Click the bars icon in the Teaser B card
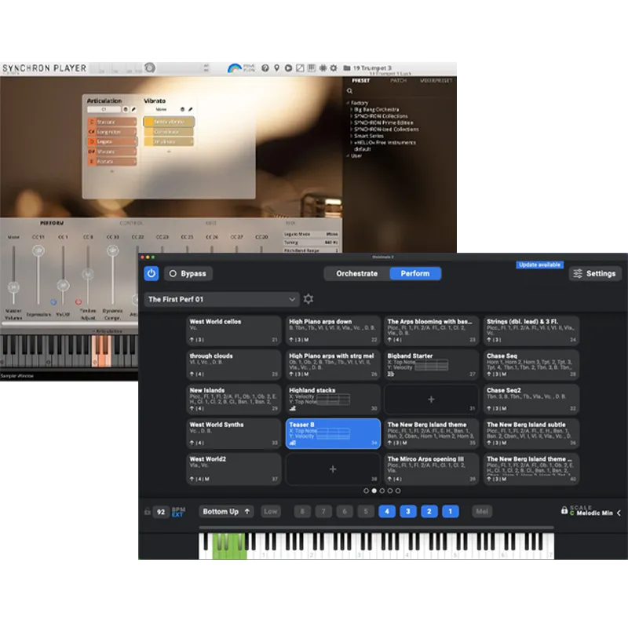The width and height of the screenshot is (628, 628). pos(293,443)
